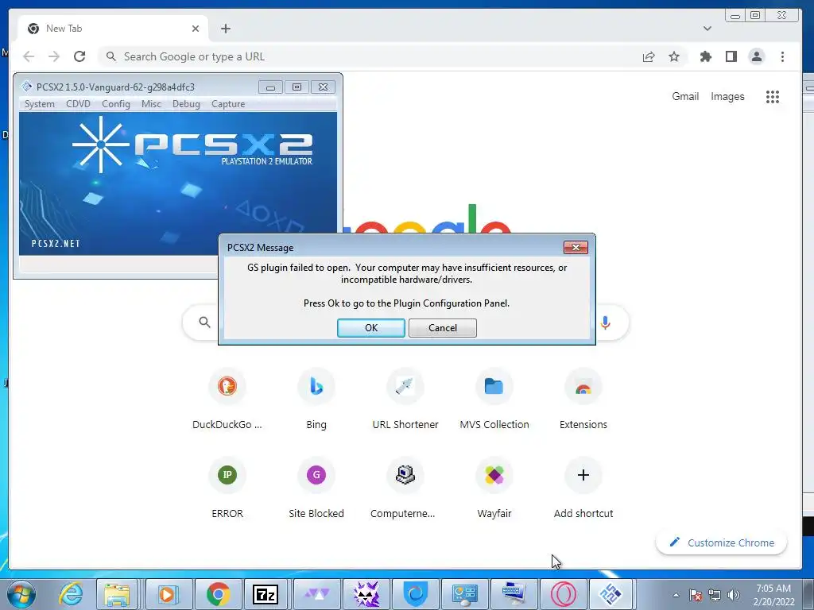The width and height of the screenshot is (814, 610).
Task: Open Chrome three-dot menu
Action: [782, 56]
